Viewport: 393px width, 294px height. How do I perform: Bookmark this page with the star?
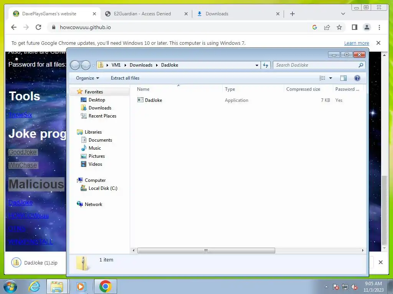point(339,27)
